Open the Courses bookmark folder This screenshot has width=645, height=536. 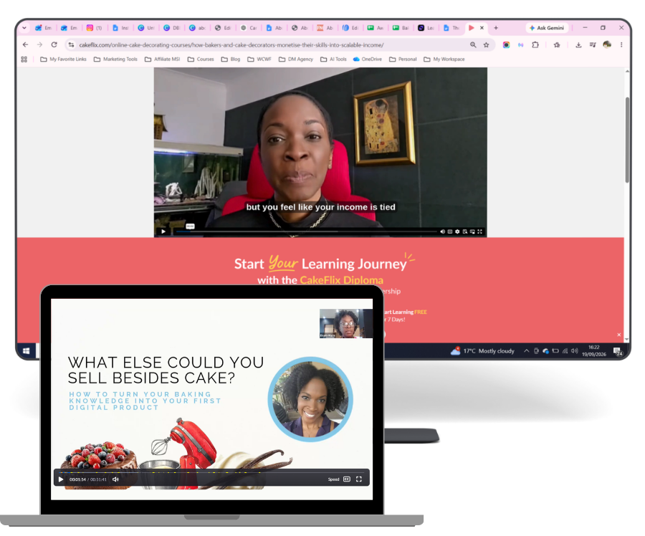[x=201, y=59]
